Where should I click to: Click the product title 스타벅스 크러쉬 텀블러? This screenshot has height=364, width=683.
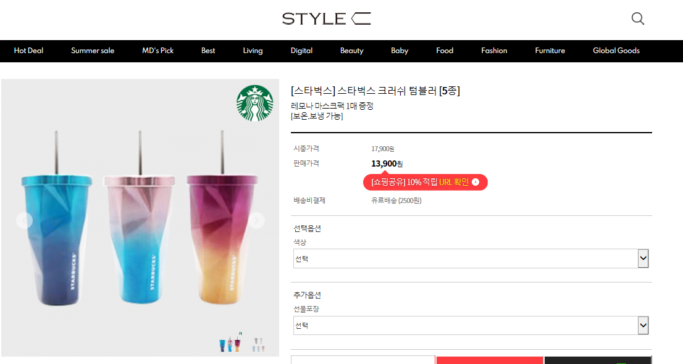[x=375, y=91]
